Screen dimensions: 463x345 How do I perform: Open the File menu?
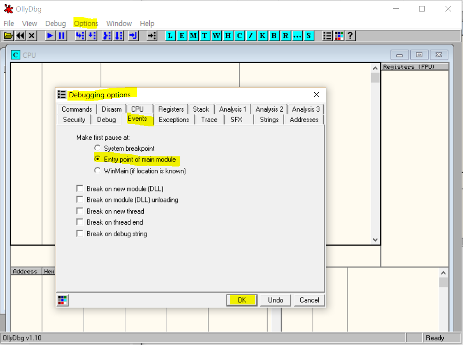(9, 24)
